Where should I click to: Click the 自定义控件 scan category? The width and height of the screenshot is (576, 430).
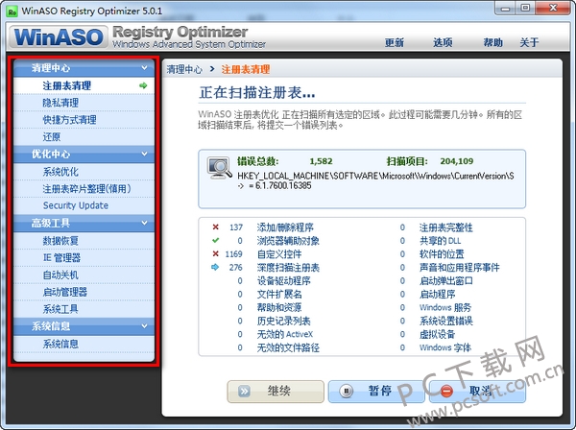279,254
